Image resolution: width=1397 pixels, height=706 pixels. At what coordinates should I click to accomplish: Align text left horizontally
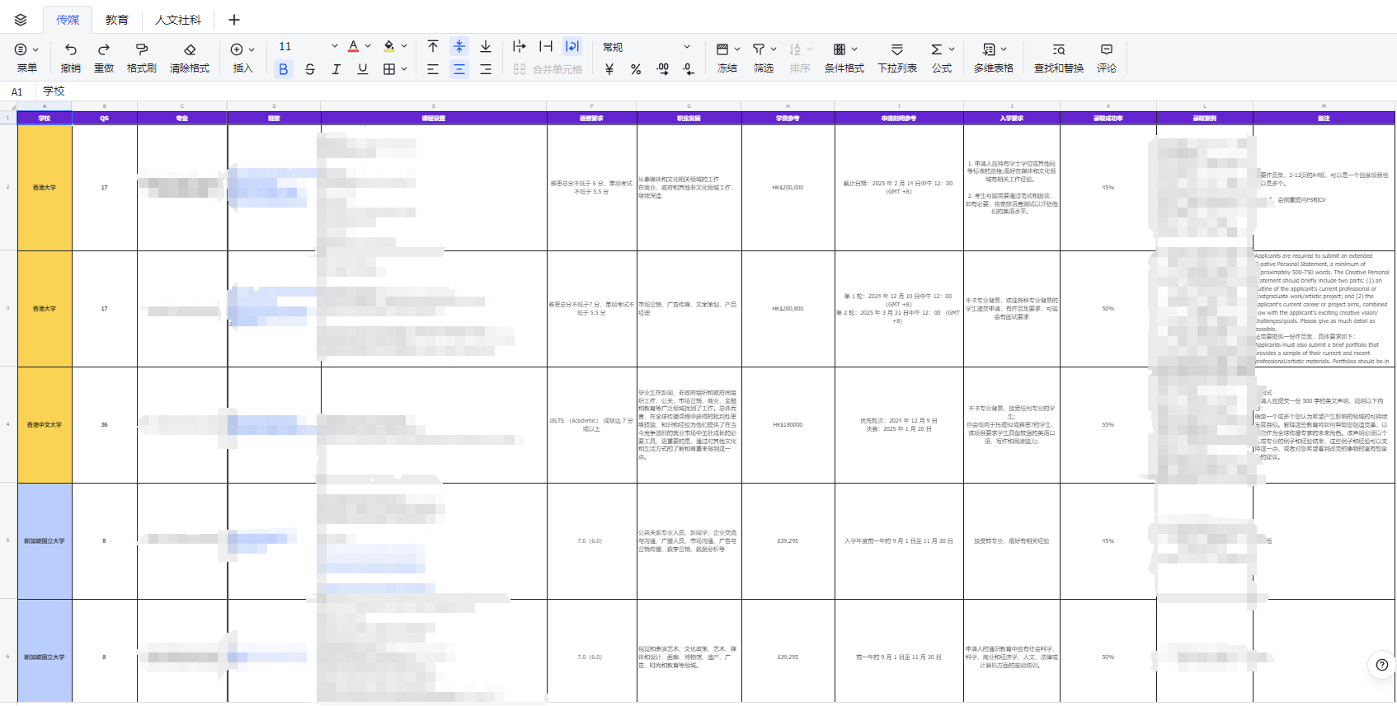click(433, 69)
